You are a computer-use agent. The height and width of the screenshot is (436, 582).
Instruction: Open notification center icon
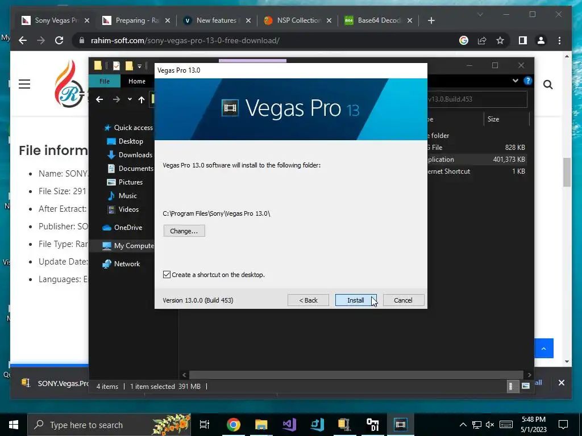coord(563,425)
